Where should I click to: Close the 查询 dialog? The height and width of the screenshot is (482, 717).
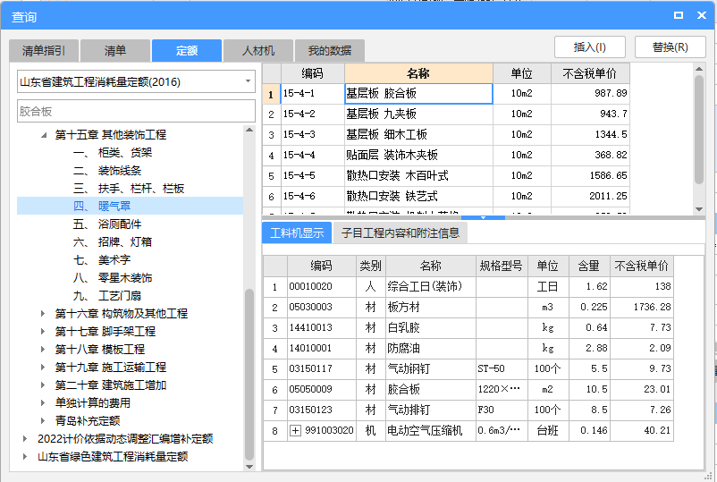pyautogui.click(x=702, y=15)
